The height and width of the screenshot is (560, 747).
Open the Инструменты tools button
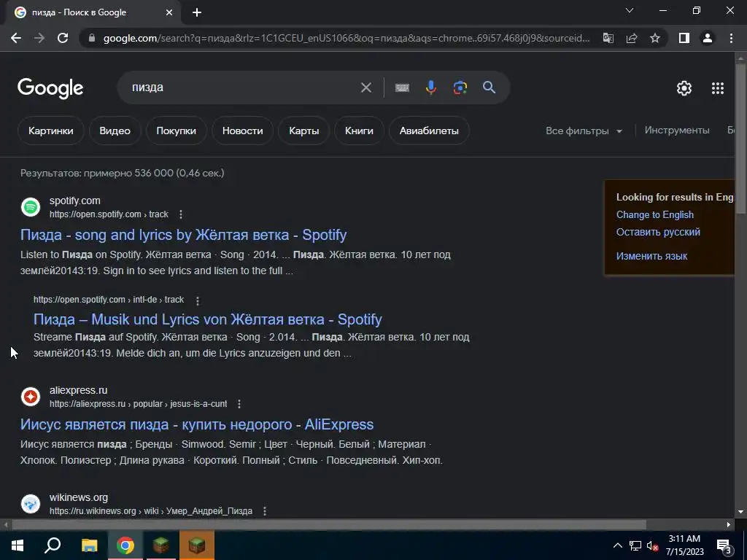[677, 130]
